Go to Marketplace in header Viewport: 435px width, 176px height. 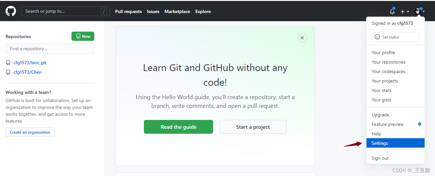click(177, 11)
